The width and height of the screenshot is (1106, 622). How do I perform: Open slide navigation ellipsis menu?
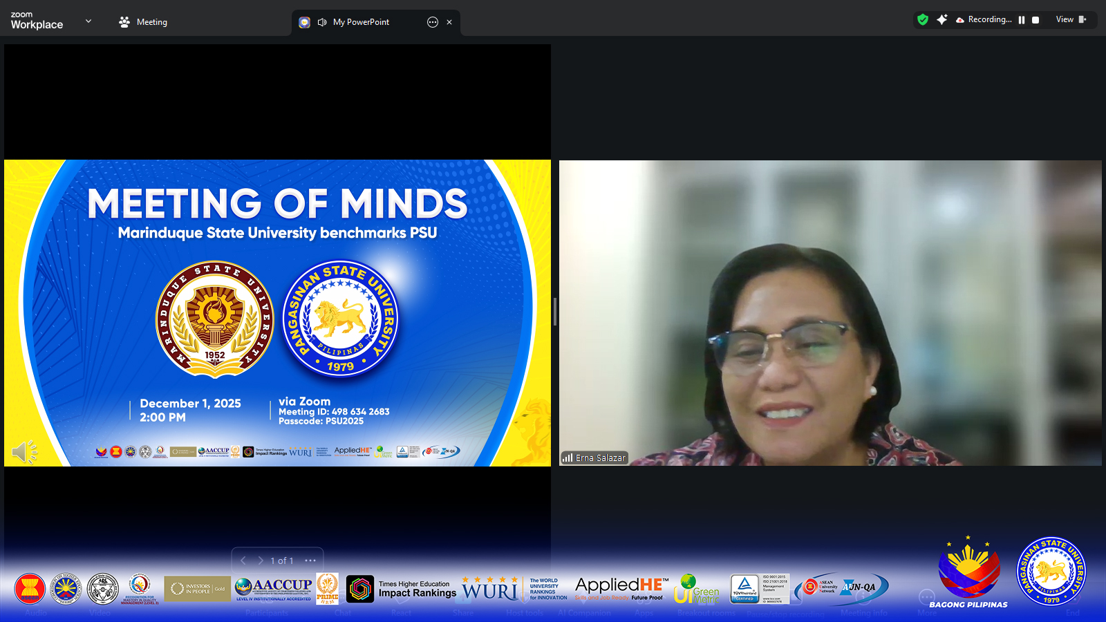pyautogui.click(x=310, y=560)
